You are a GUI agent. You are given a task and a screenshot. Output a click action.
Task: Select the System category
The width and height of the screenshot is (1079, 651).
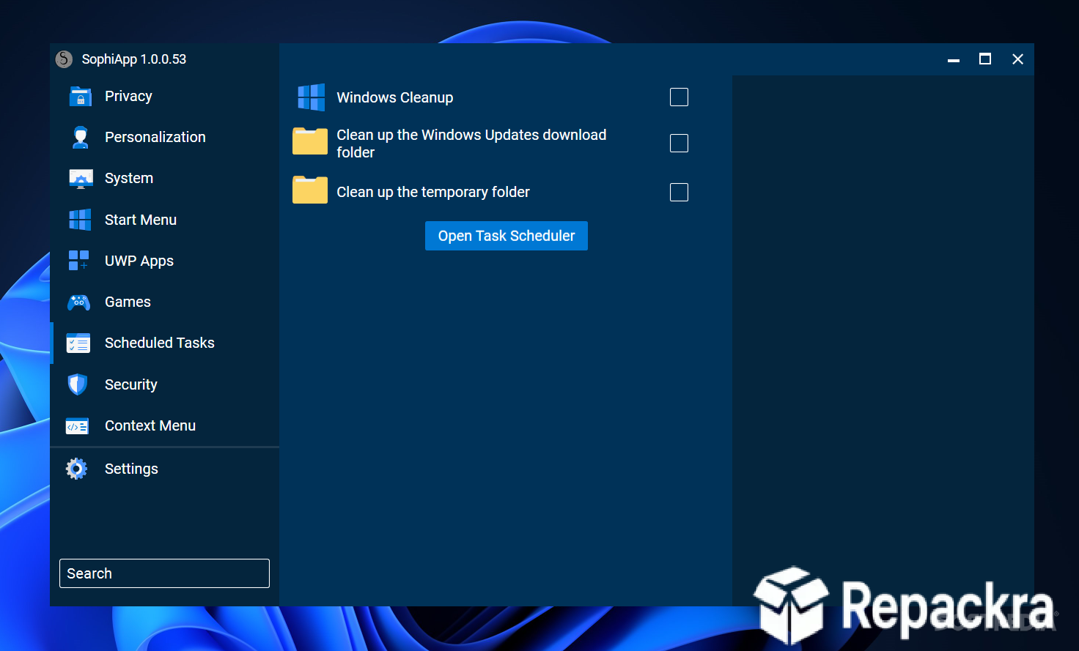pyautogui.click(x=165, y=179)
